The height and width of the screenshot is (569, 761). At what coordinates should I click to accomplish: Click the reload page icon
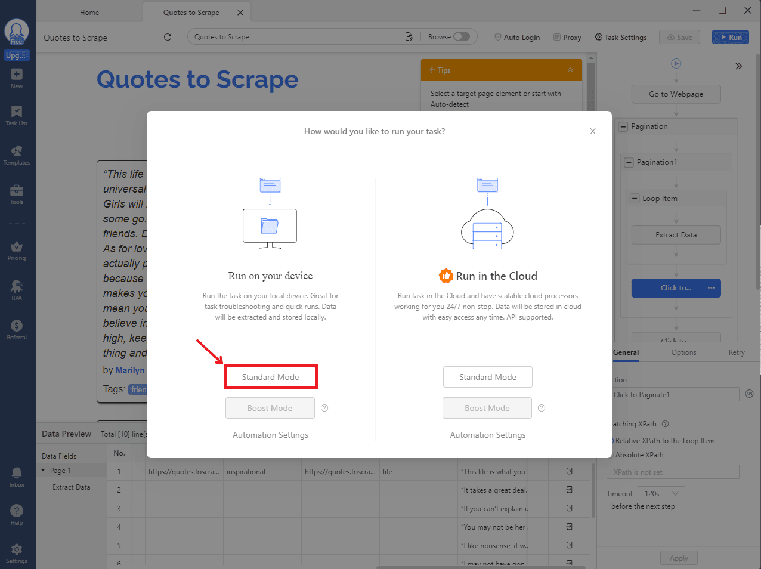(x=168, y=37)
